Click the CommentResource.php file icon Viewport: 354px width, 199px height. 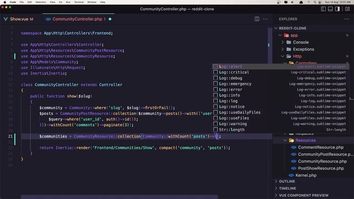[294, 148]
